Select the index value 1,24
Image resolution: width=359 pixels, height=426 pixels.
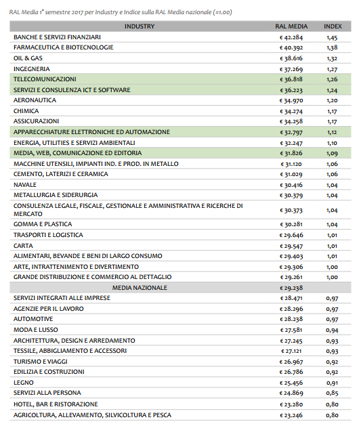[332, 90]
